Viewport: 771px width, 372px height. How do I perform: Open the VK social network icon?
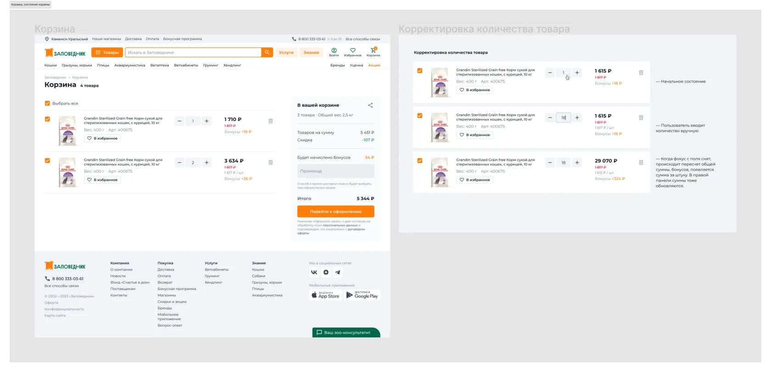tap(314, 272)
